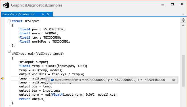Close the BasicVertexShader.hlsl tab
Screen dimensions: 187x107
[x=48, y=14]
